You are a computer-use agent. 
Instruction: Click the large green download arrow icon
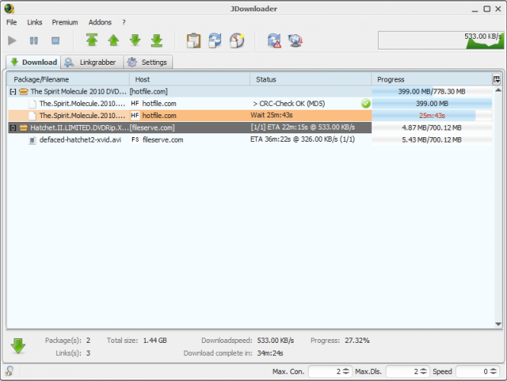point(18,346)
